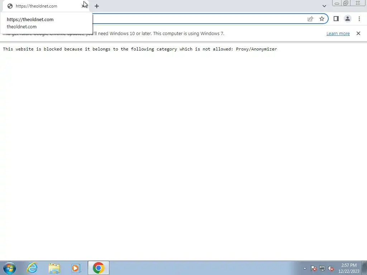Open the Windows Start menu
Viewport: 367px width, 275px height.
pyautogui.click(x=10, y=268)
